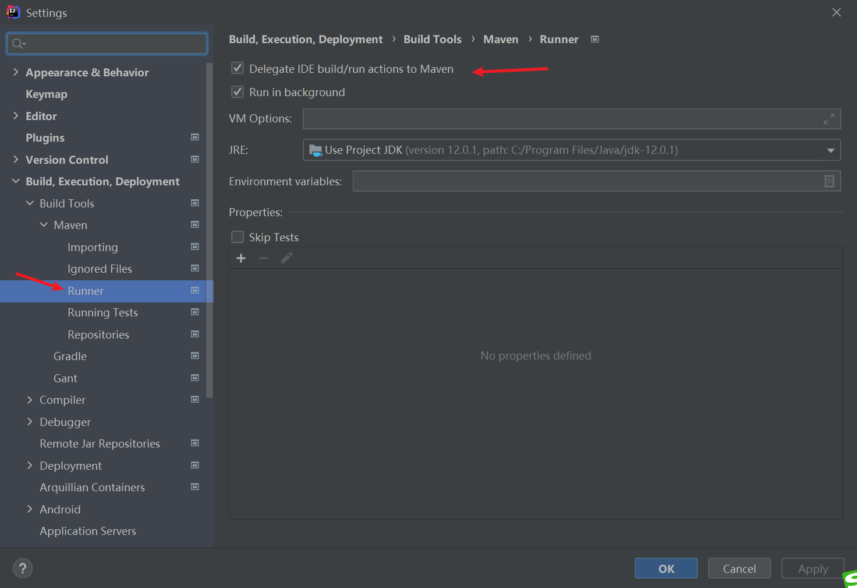Image resolution: width=857 pixels, height=588 pixels.
Task: Click the project-level icon beside Maven
Action: (x=195, y=224)
